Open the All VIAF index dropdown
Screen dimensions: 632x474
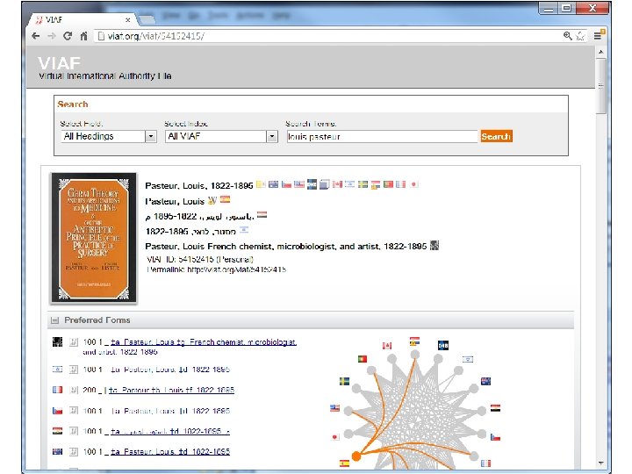click(x=272, y=136)
